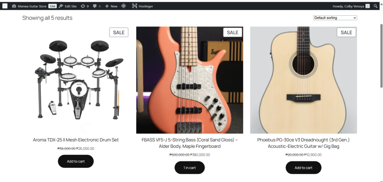This screenshot has height=182, width=383.
Task: Expand the Default sorting dropdown
Action: point(335,18)
